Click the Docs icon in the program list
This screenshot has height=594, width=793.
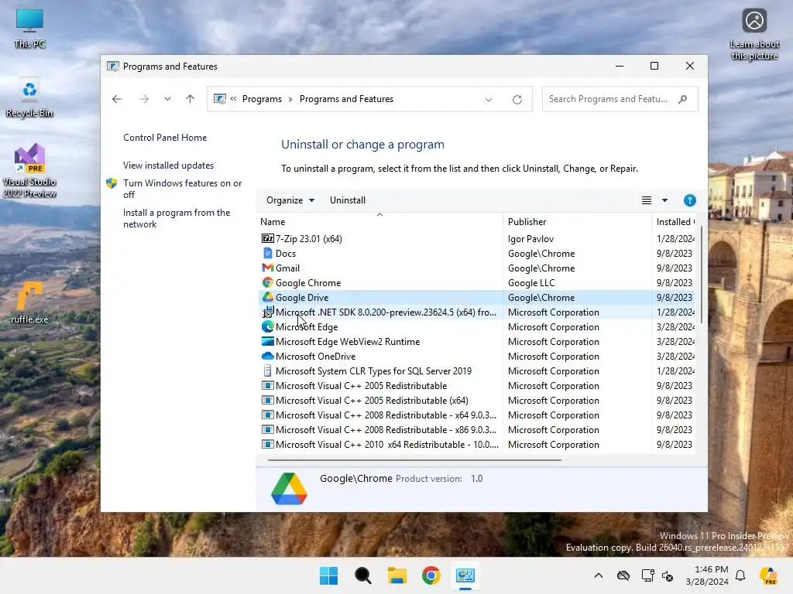267,253
